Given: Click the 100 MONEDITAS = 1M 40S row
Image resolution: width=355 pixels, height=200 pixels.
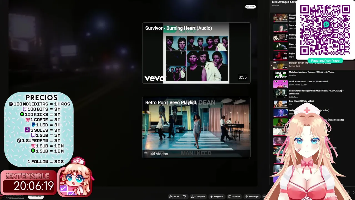Looking at the screenshot, I should [39, 104].
